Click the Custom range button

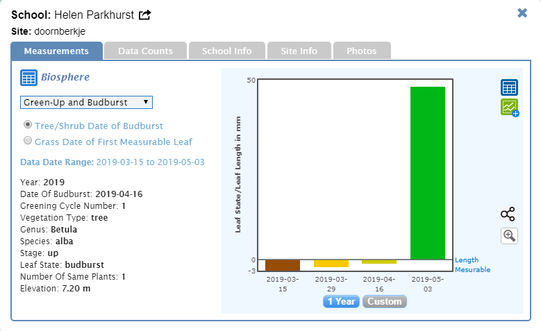pos(384,302)
